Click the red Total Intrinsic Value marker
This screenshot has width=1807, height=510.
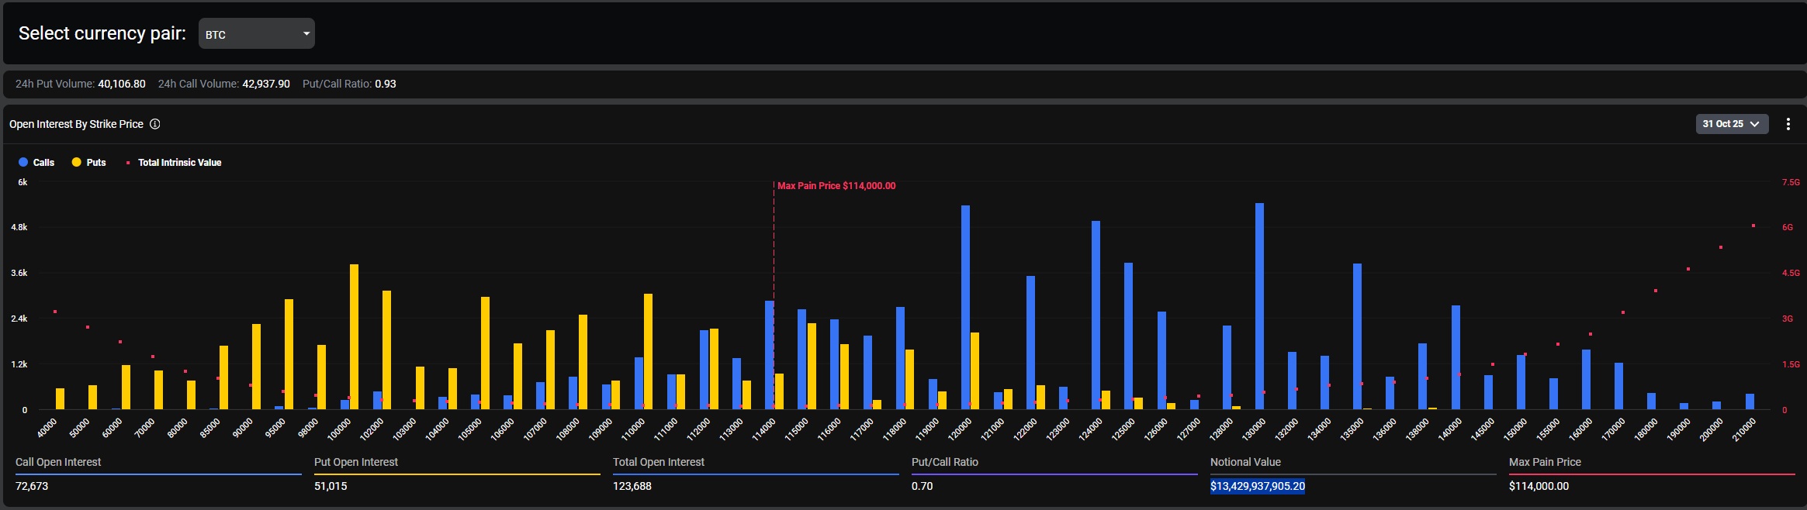[128, 163]
